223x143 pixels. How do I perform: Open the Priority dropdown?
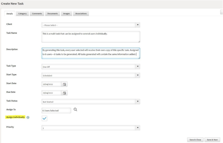(91, 128)
